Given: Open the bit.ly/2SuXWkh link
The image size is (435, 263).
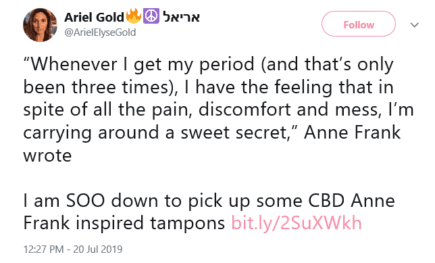Looking at the screenshot, I should (x=297, y=223).
